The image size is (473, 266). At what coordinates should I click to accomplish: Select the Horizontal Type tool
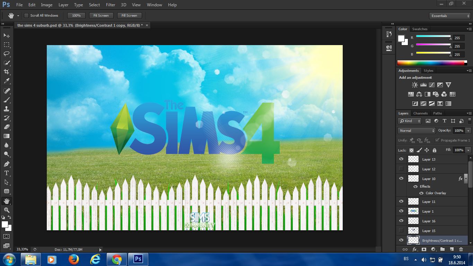pos(7,173)
